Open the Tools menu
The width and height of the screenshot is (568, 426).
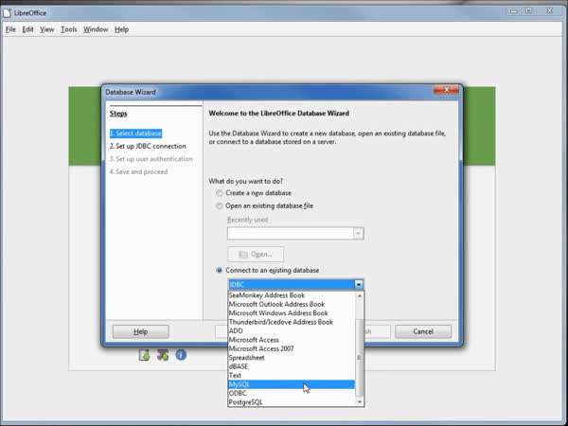68,29
